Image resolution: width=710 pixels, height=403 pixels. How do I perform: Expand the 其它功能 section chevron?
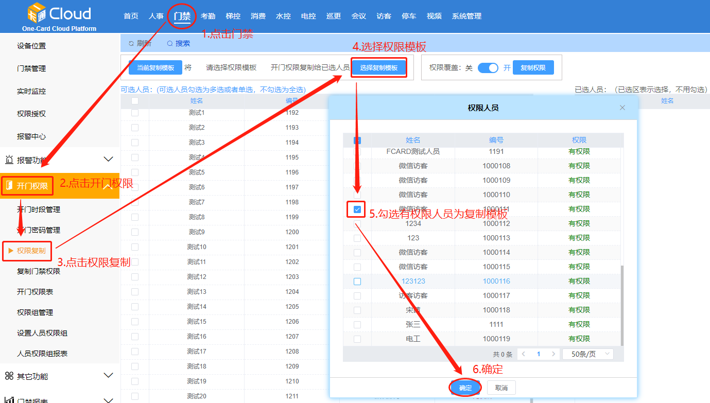109,376
